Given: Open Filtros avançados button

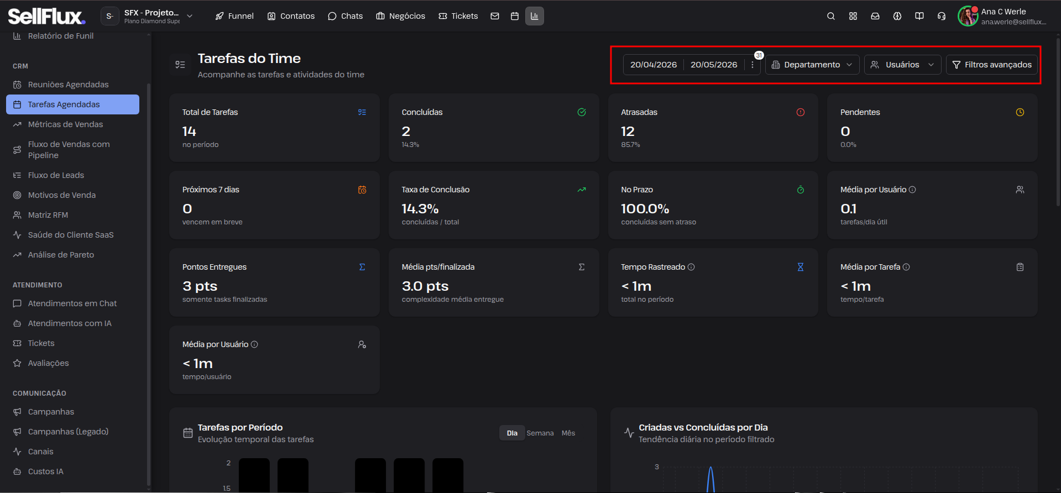Looking at the screenshot, I should (x=992, y=65).
